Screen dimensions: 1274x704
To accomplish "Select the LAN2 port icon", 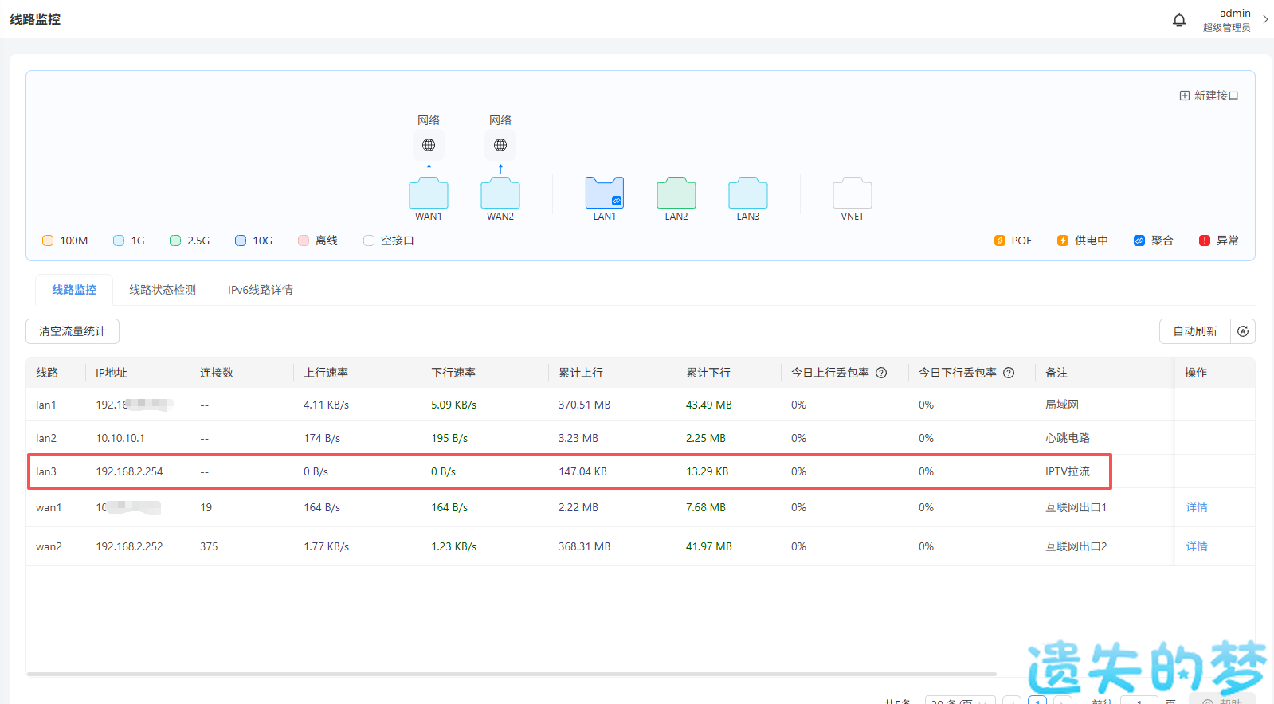I will pyautogui.click(x=676, y=193).
